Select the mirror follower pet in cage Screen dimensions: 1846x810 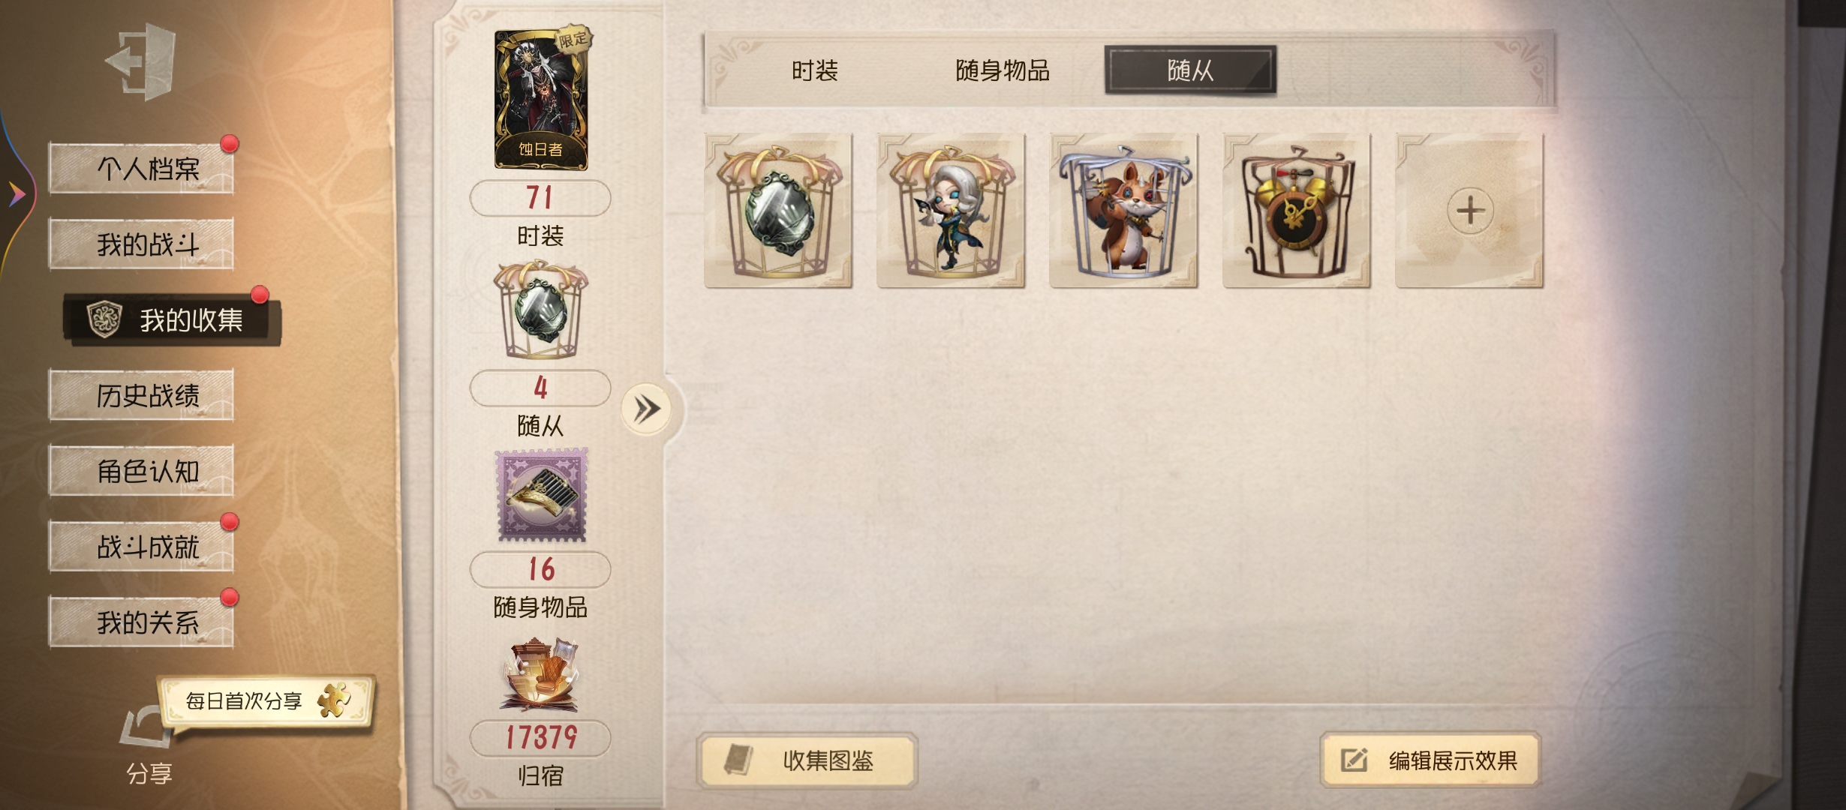[x=778, y=210]
